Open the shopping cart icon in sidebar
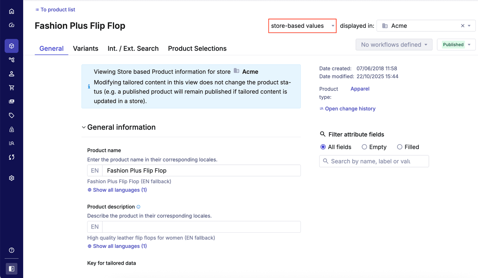 click(11, 87)
